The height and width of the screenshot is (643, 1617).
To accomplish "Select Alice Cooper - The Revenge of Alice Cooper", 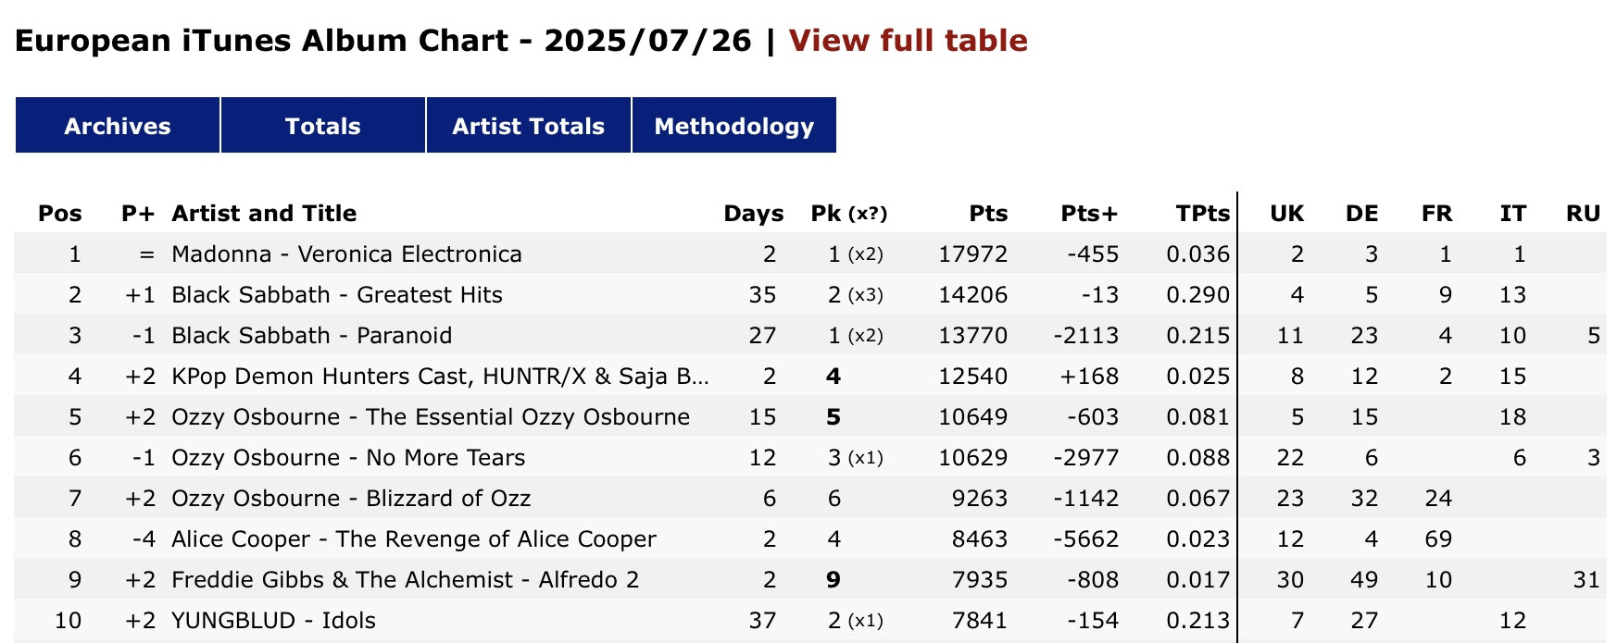I will pos(413,539).
